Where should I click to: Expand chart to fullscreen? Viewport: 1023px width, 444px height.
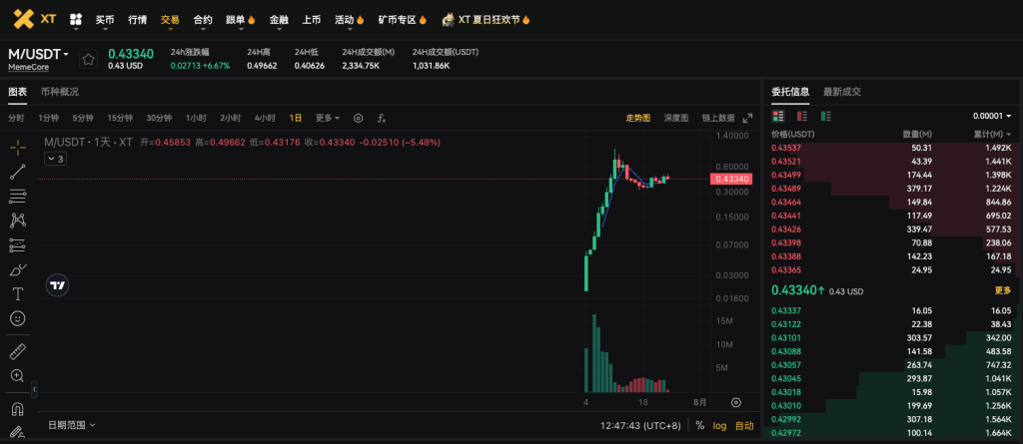tap(747, 118)
